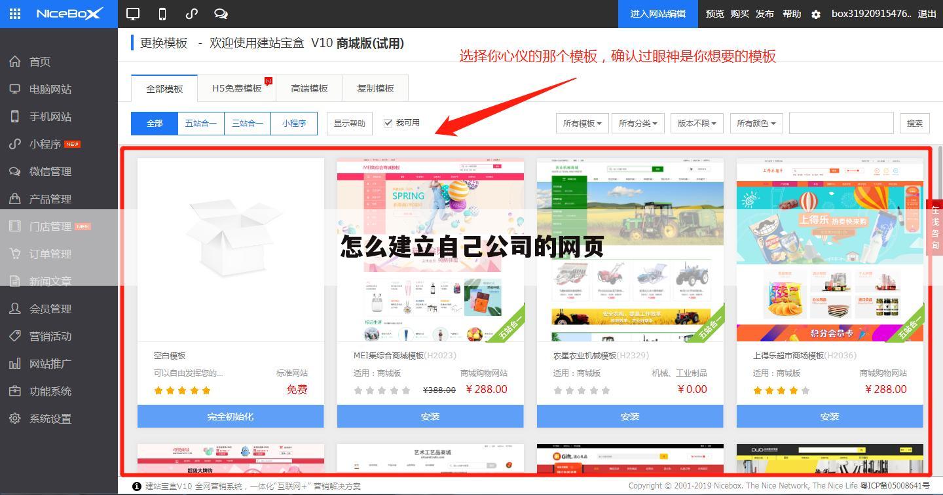Open the 高端模板 tab
This screenshot has width=943, height=495.
pyautogui.click(x=309, y=88)
